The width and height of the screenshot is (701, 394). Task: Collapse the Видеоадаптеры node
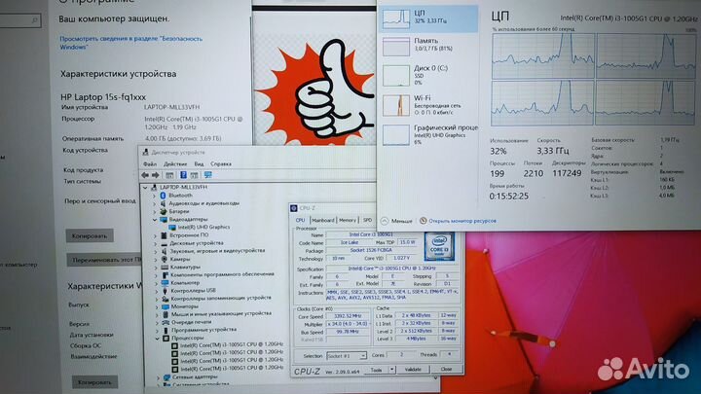coord(155,220)
